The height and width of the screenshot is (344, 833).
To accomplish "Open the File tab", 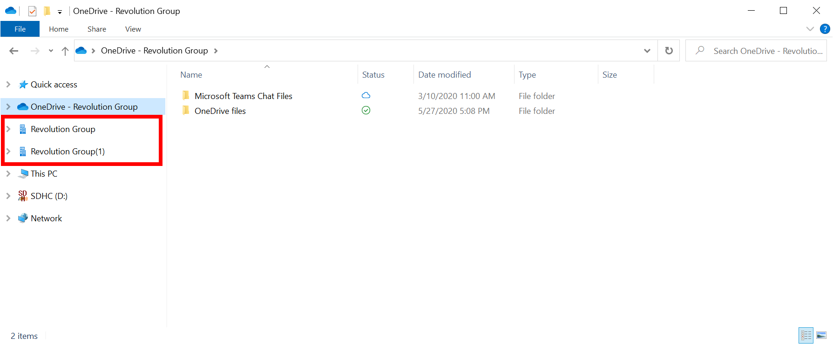I will (20, 29).
